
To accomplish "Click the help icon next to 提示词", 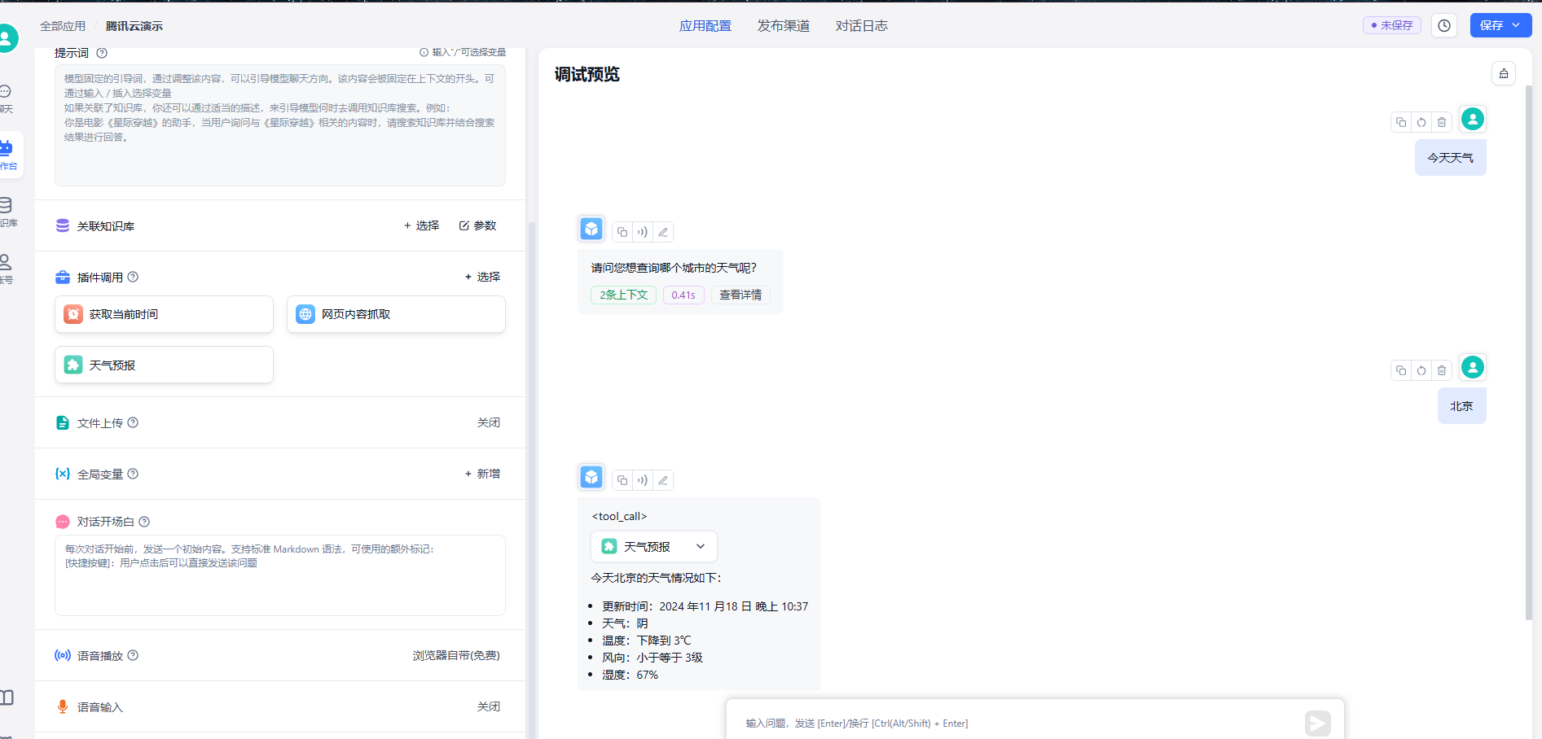I will pos(102,53).
